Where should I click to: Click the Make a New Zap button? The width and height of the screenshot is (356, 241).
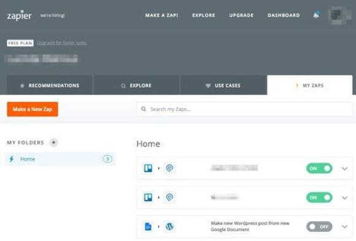33,109
